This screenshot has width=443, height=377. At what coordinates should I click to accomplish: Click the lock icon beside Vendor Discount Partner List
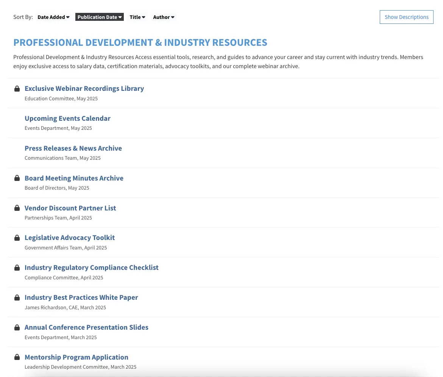[x=17, y=208]
